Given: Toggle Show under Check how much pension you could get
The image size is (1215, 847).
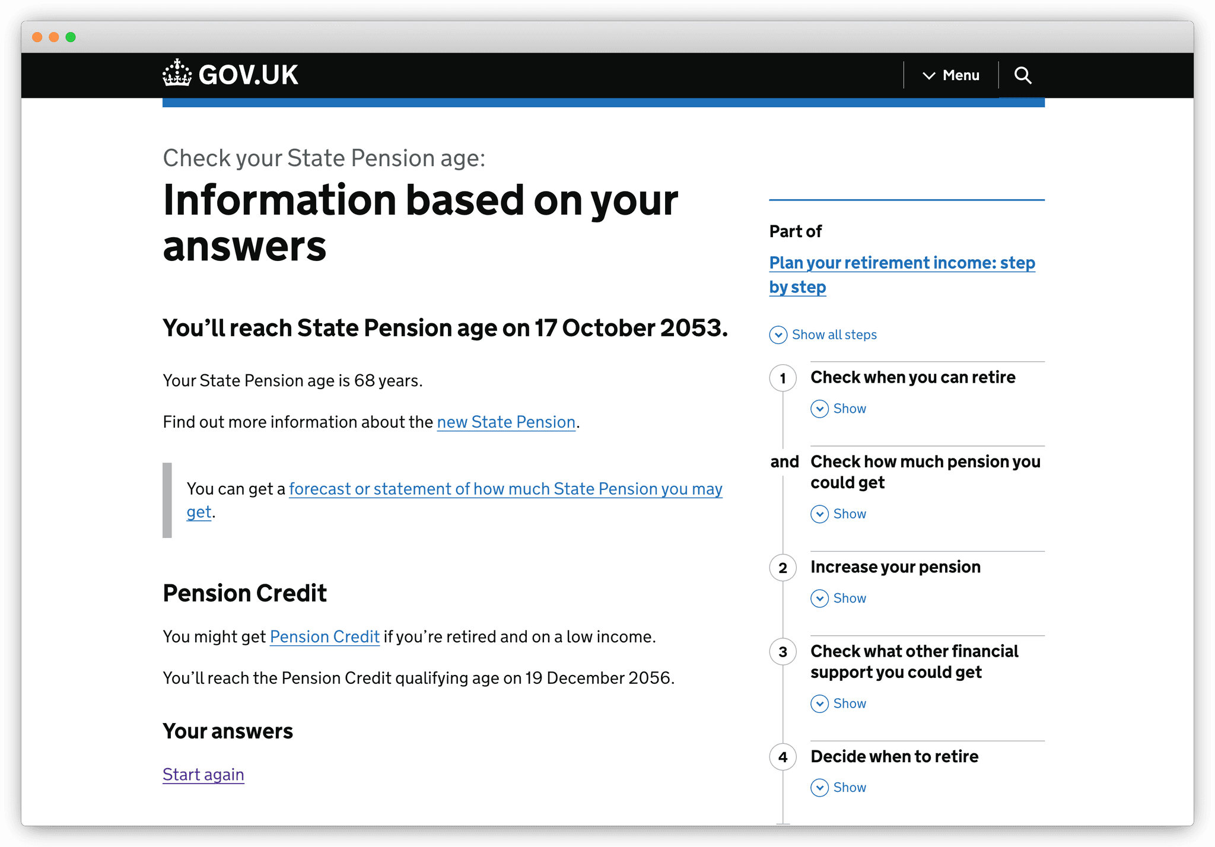Looking at the screenshot, I should coord(838,514).
